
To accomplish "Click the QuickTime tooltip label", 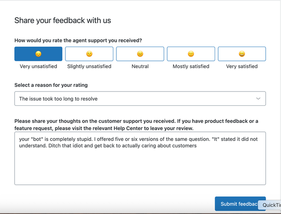I will click(x=269, y=205).
